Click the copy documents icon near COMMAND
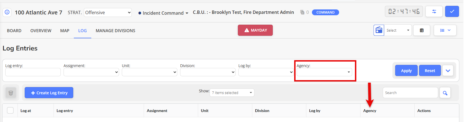The image size is (464, 122). click(x=302, y=12)
